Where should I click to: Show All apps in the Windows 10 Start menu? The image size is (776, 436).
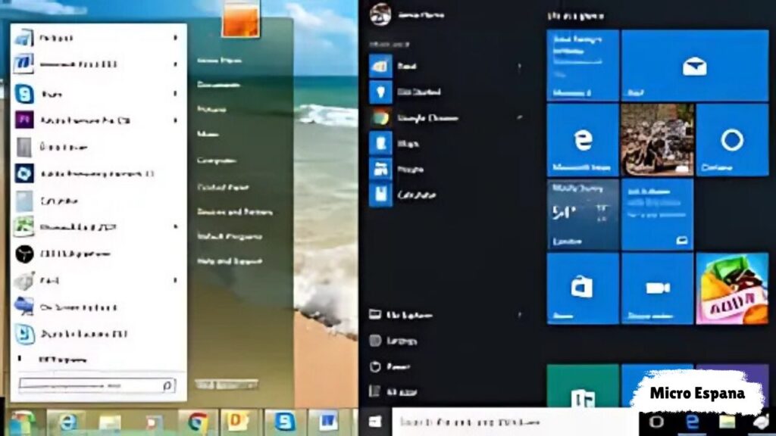393,392
